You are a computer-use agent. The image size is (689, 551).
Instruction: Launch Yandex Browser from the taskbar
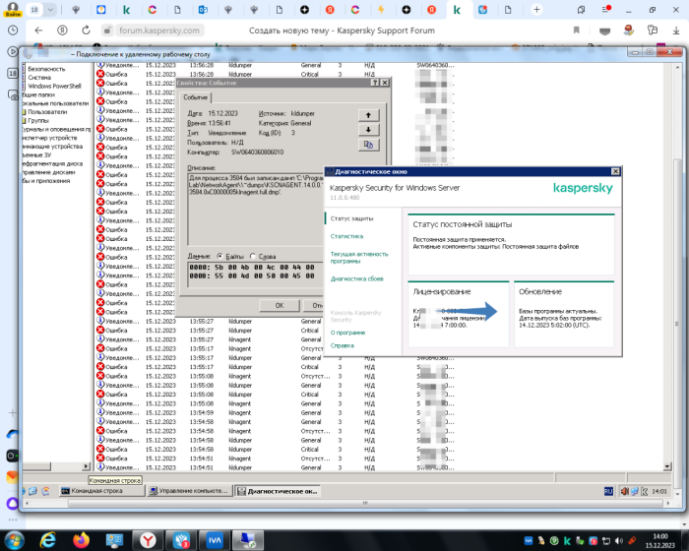point(147,540)
